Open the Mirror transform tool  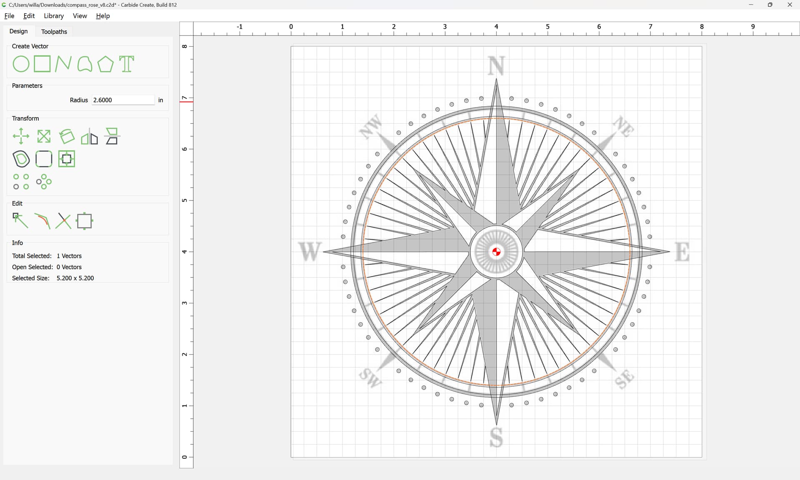coord(89,136)
